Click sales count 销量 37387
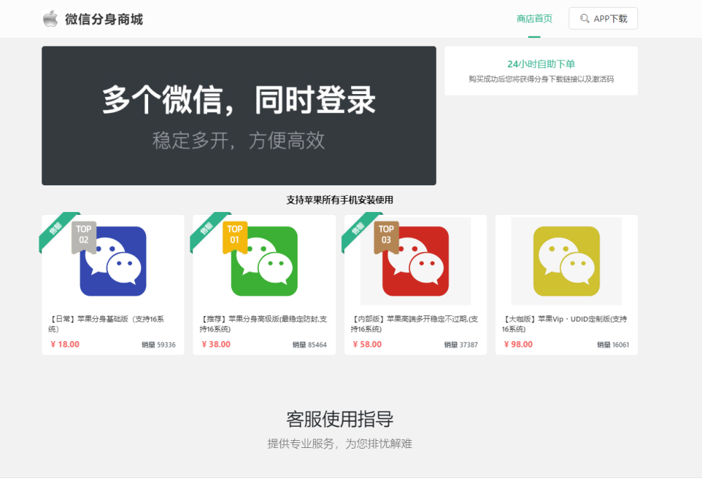The height and width of the screenshot is (483, 702). 461,345
